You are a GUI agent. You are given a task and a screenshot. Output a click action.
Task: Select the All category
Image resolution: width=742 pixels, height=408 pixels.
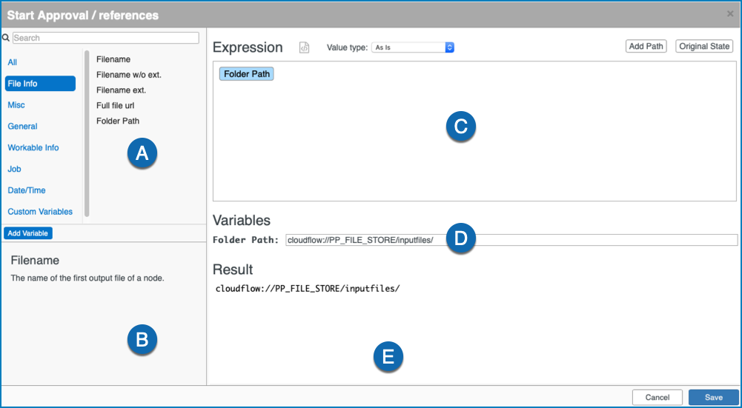(13, 62)
